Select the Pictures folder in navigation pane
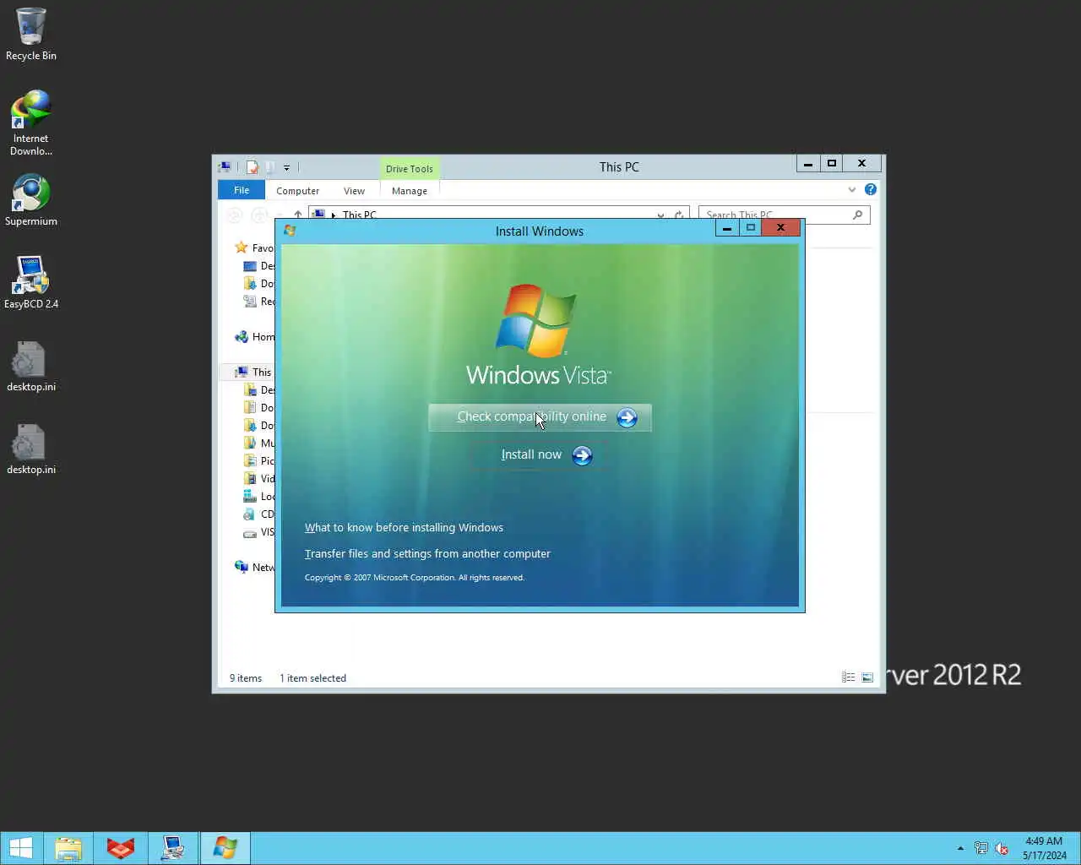Viewport: 1081px width, 865px height. point(258,461)
